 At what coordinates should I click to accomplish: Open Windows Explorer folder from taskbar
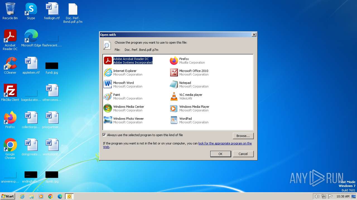[x=32, y=196]
